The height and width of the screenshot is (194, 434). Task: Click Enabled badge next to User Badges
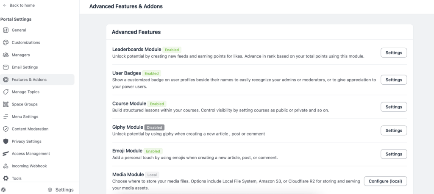point(152,74)
